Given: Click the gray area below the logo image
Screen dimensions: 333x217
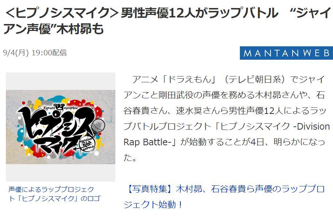Looking at the screenshot, I should [61, 173].
